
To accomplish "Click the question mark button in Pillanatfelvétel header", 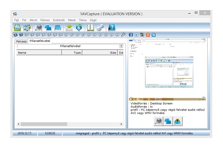I will point(121,46).
